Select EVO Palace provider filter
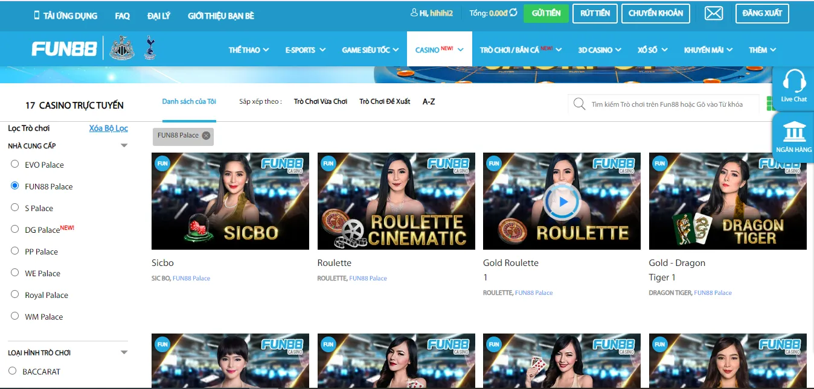 point(15,164)
